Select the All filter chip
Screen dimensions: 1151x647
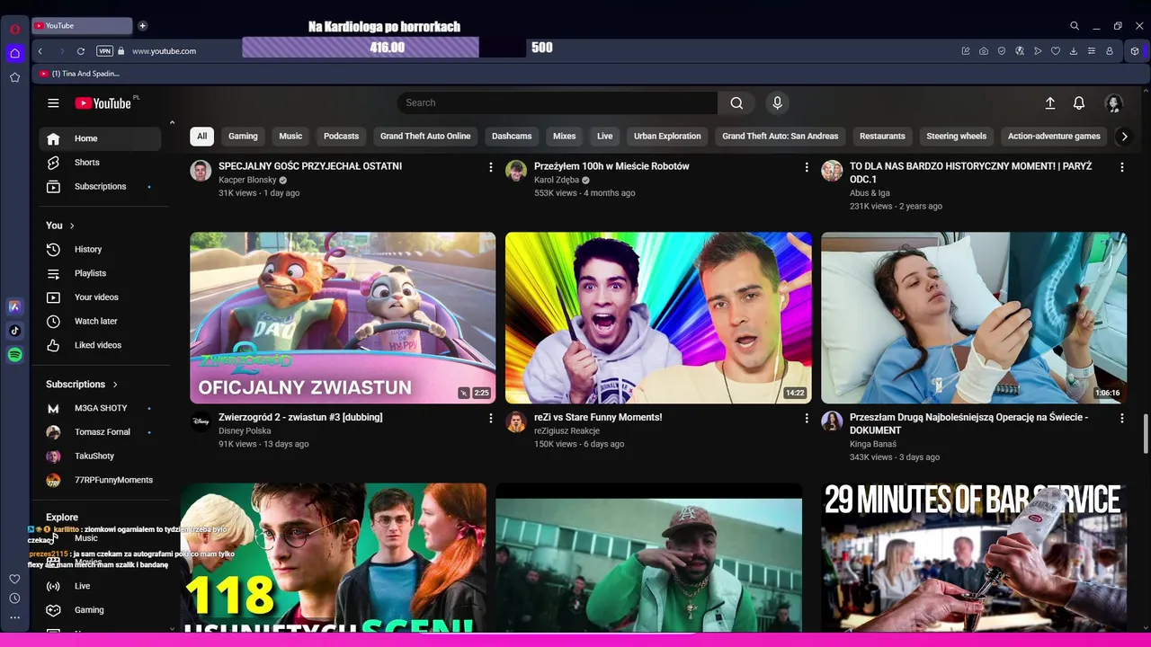(202, 137)
